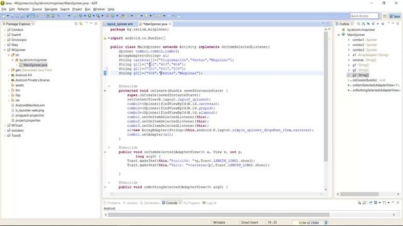The width and height of the screenshot is (403, 226).
Task: Click the New file toolbar icon
Action: tap(3, 16)
